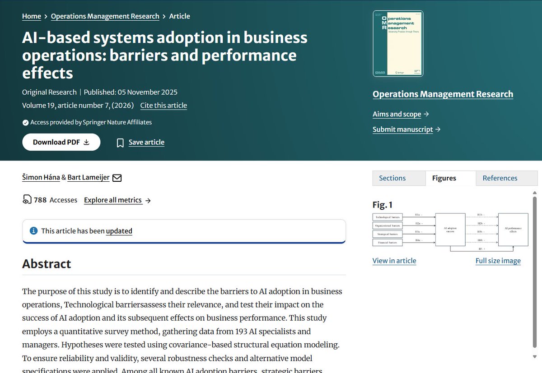Open the updated notice link

[119, 231]
